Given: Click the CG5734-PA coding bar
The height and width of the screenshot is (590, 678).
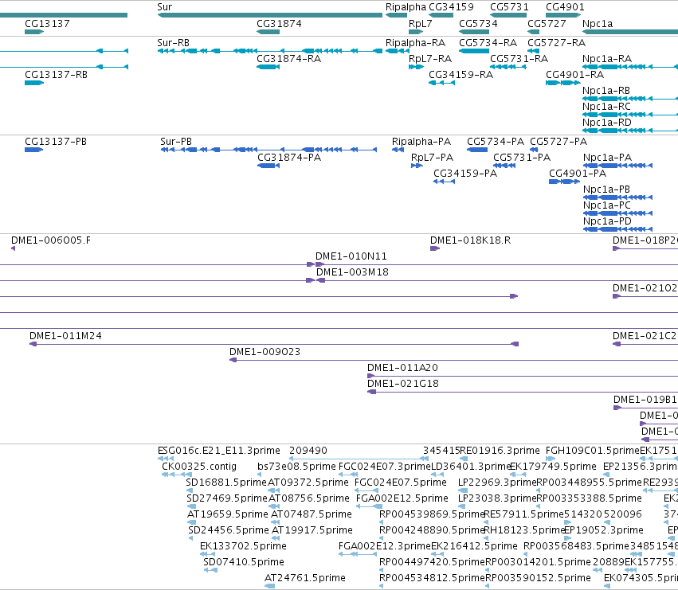Looking at the screenshot, I should [x=477, y=150].
